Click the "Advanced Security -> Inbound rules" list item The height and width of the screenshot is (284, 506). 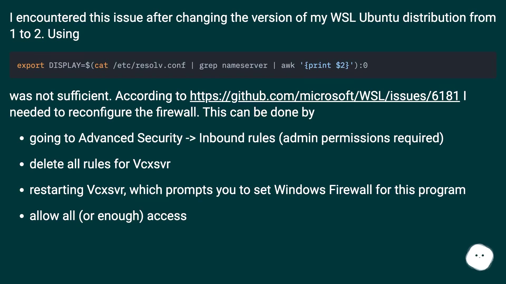click(x=236, y=138)
